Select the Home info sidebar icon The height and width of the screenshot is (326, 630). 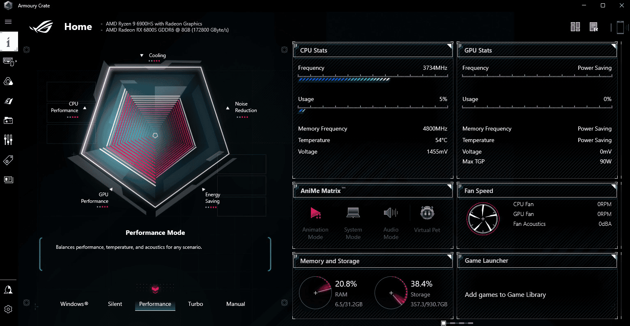9,41
